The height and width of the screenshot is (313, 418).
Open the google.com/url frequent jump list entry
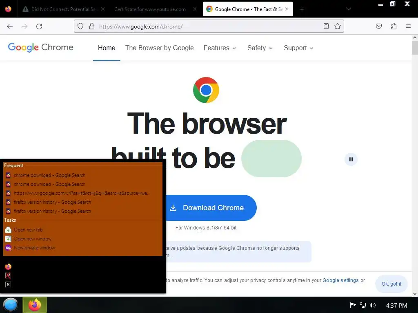pyautogui.click(x=82, y=193)
